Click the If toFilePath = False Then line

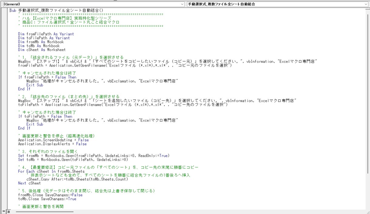point(45,116)
